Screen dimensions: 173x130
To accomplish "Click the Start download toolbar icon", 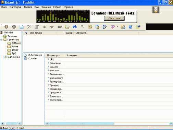I will [7, 27].
